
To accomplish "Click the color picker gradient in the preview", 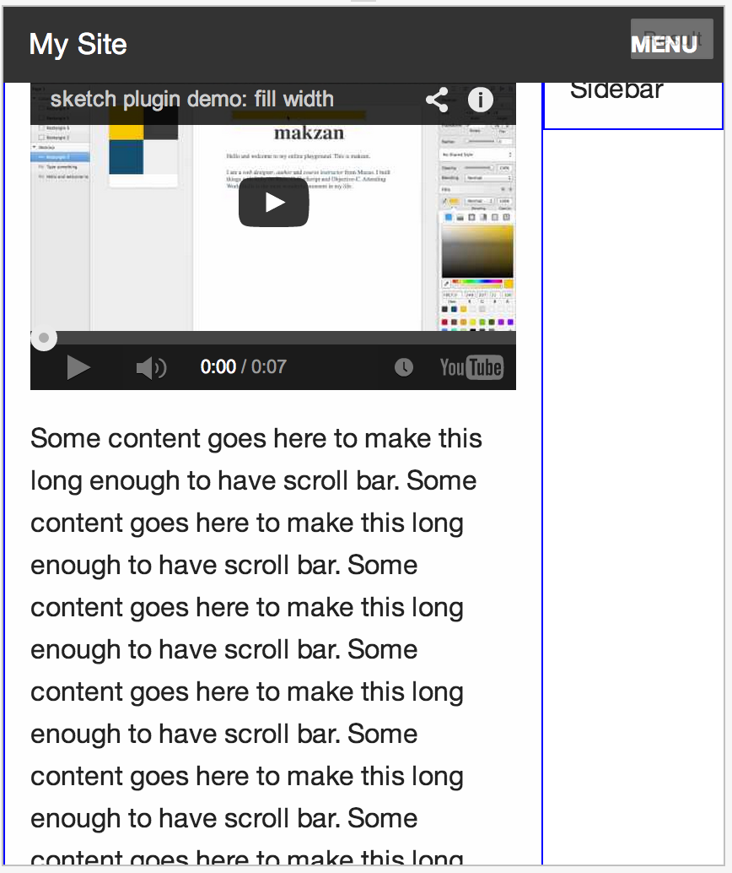I will [477, 251].
